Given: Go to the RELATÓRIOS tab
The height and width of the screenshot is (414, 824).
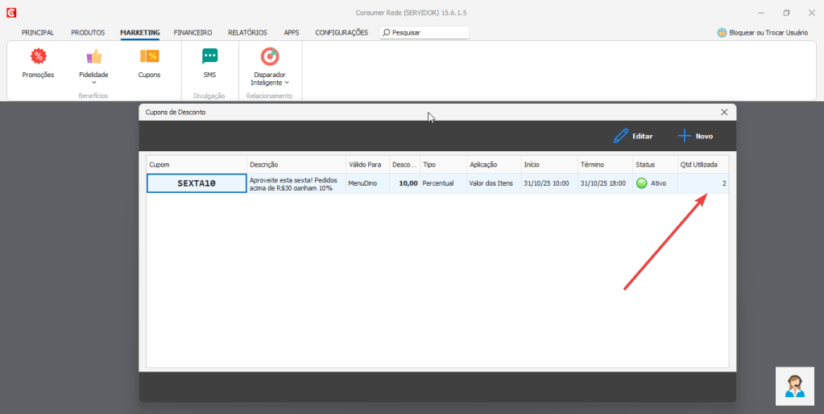Looking at the screenshot, I should [x=247, y=33].
